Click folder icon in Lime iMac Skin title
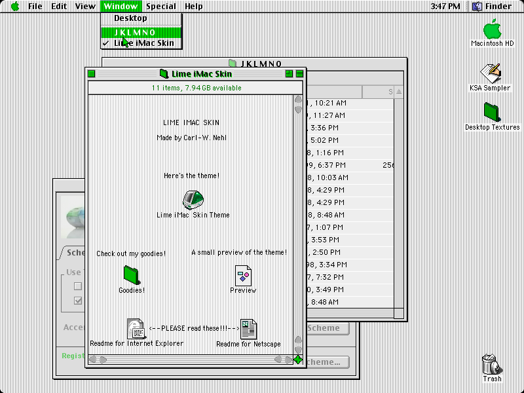This screenshot has height=393, width=524. tap(164, 74)
